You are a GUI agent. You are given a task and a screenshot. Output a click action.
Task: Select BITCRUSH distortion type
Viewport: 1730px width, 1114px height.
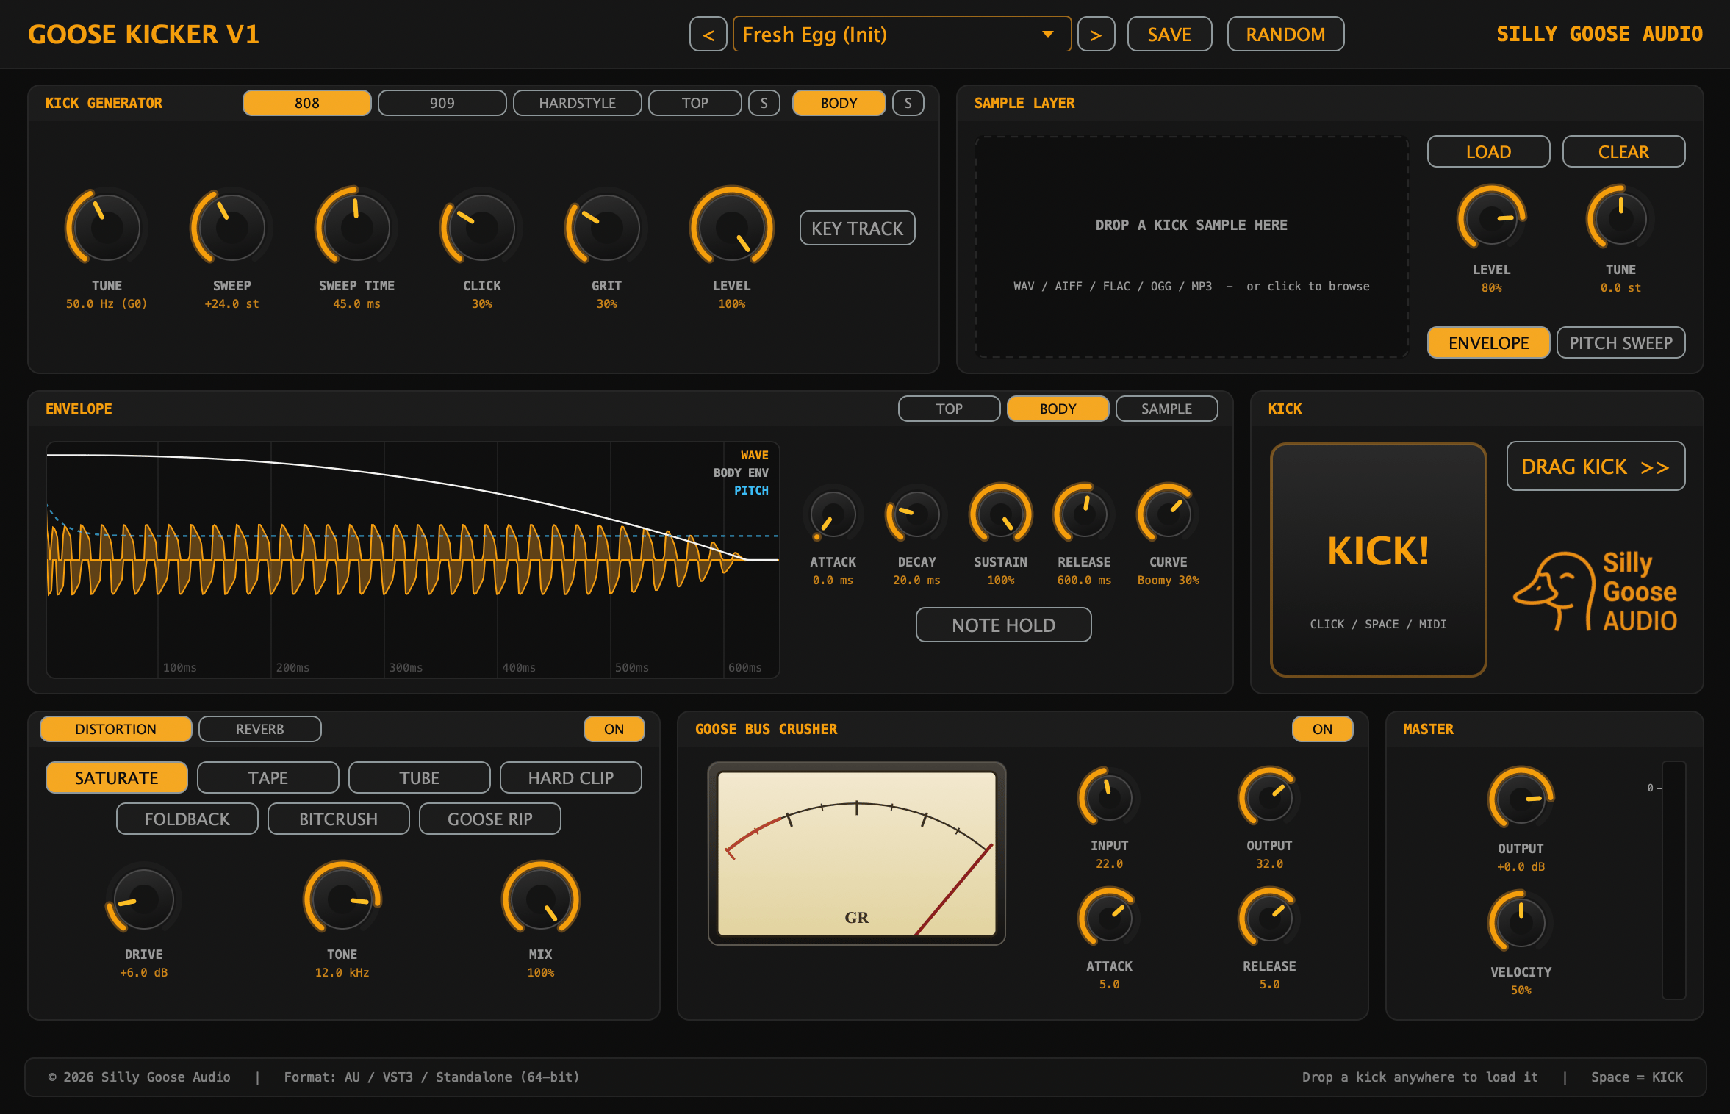[339, 819]
